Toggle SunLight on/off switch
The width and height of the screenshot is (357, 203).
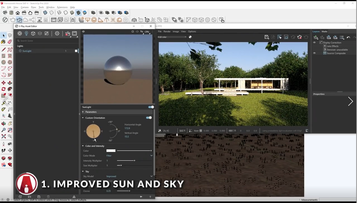pyautogui.click(x=151, y=107)
